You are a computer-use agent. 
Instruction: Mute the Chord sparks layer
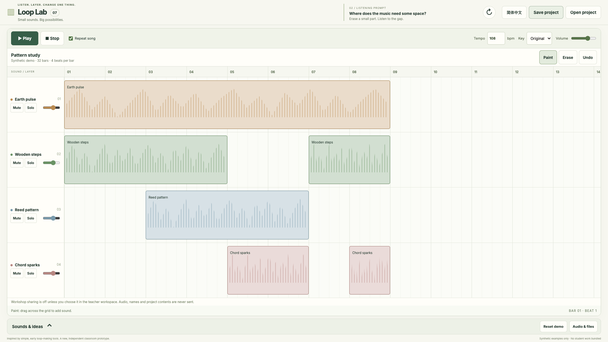pyautogui.click(x=17, y=273)
